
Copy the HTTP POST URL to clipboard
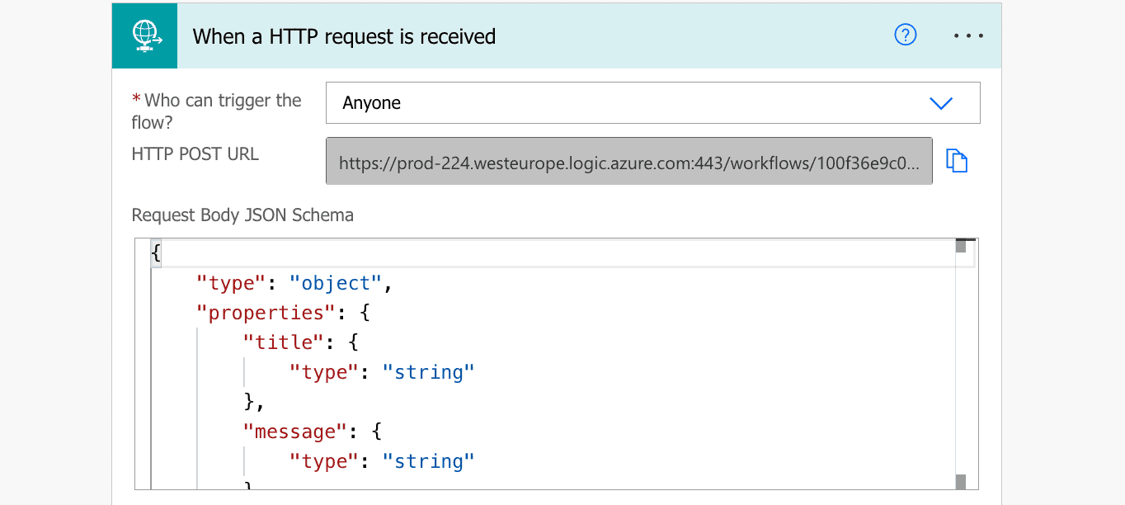pos(956,161)
